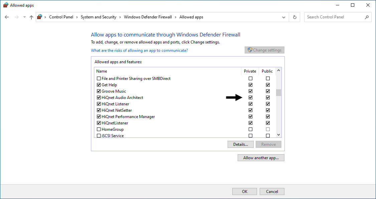Click the apps list scrollbar thumb
Viewport: 376px width, 199px height.
coord(278,92)
